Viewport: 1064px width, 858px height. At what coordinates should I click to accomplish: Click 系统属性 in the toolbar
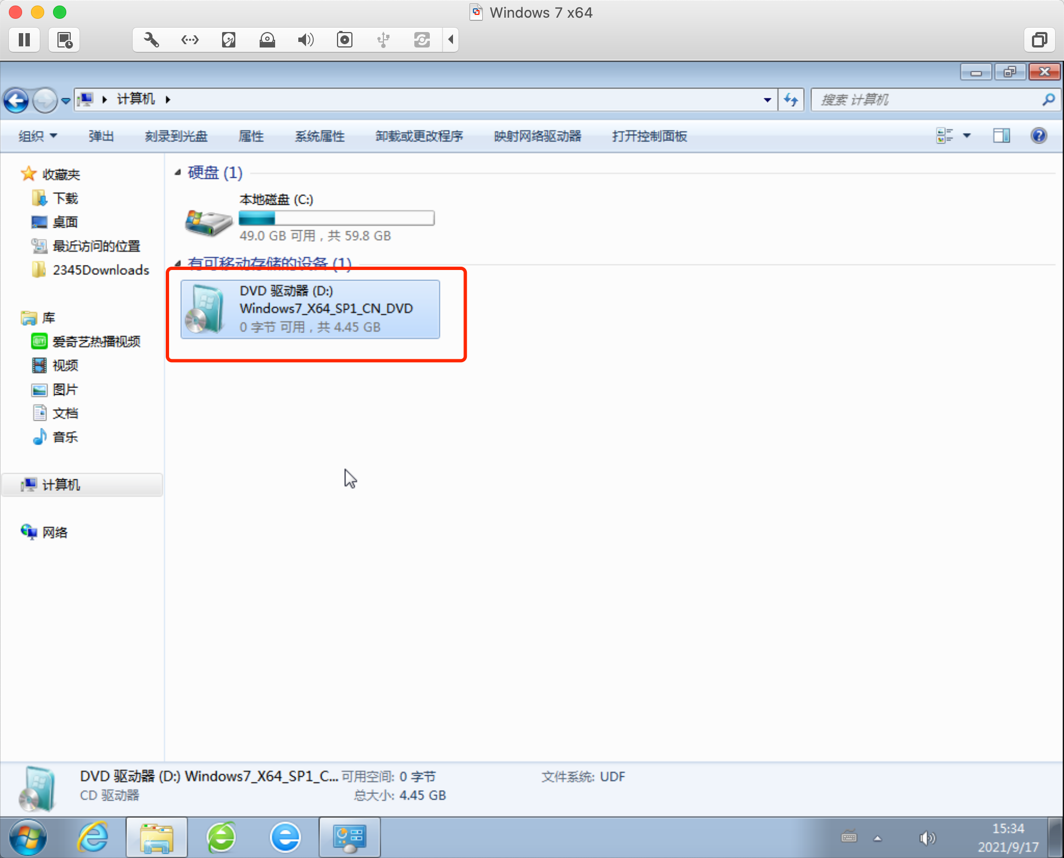point(319,136)
